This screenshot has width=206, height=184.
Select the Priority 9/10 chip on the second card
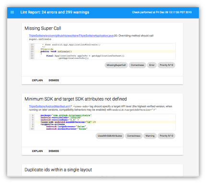coord(166,136)
